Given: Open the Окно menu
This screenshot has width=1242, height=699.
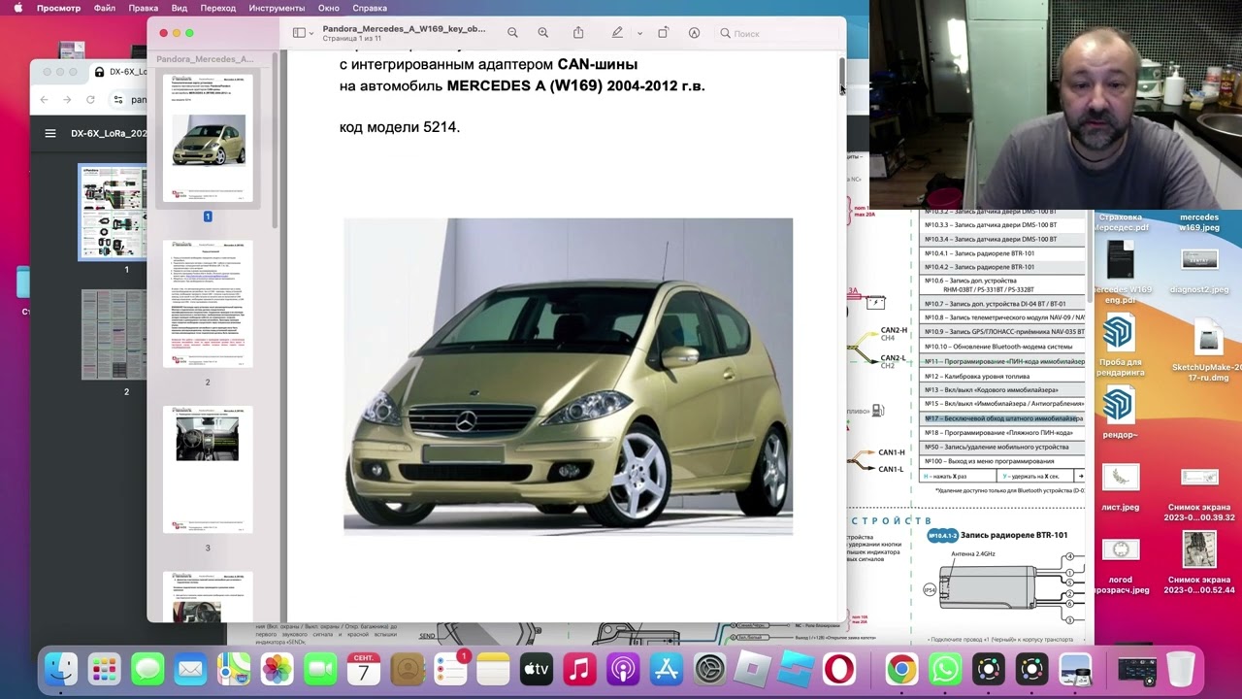Looking at the screenshot, I should 329,8.
